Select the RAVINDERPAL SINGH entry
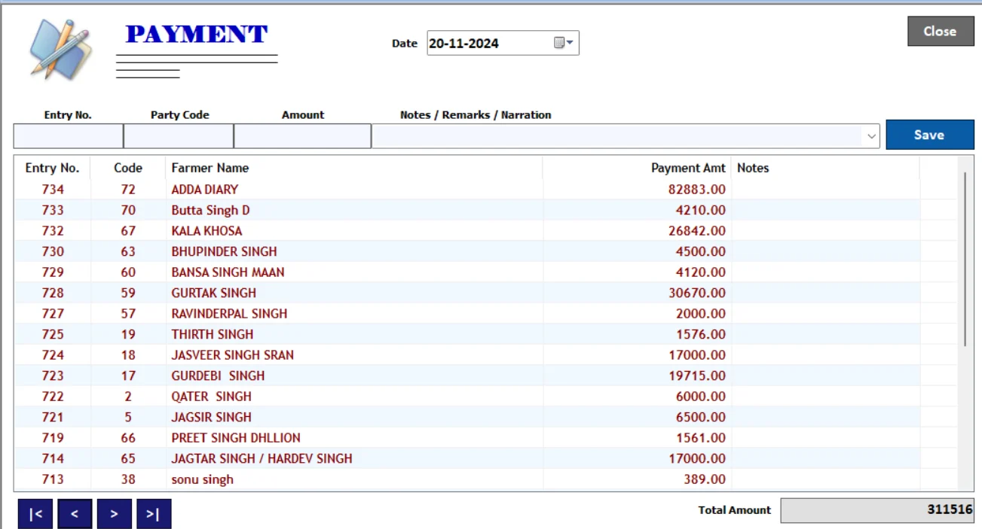Screen dimensions: 982x529 point(486,314)
